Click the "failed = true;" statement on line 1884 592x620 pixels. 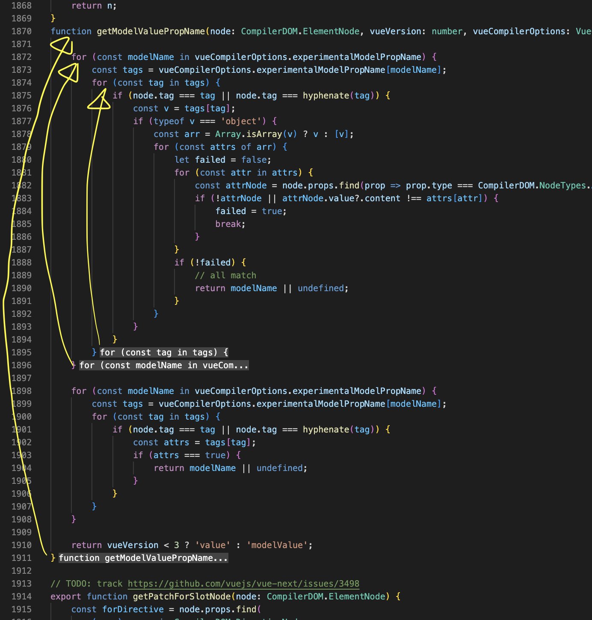pyautogui.click(x=250, y=211)
